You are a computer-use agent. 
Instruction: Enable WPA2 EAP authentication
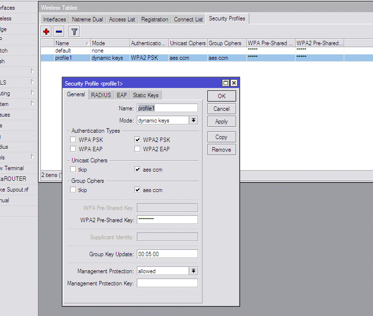pyautogui.click(x=137, y=149)
